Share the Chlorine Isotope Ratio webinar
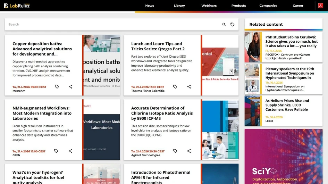 [189, 151]
